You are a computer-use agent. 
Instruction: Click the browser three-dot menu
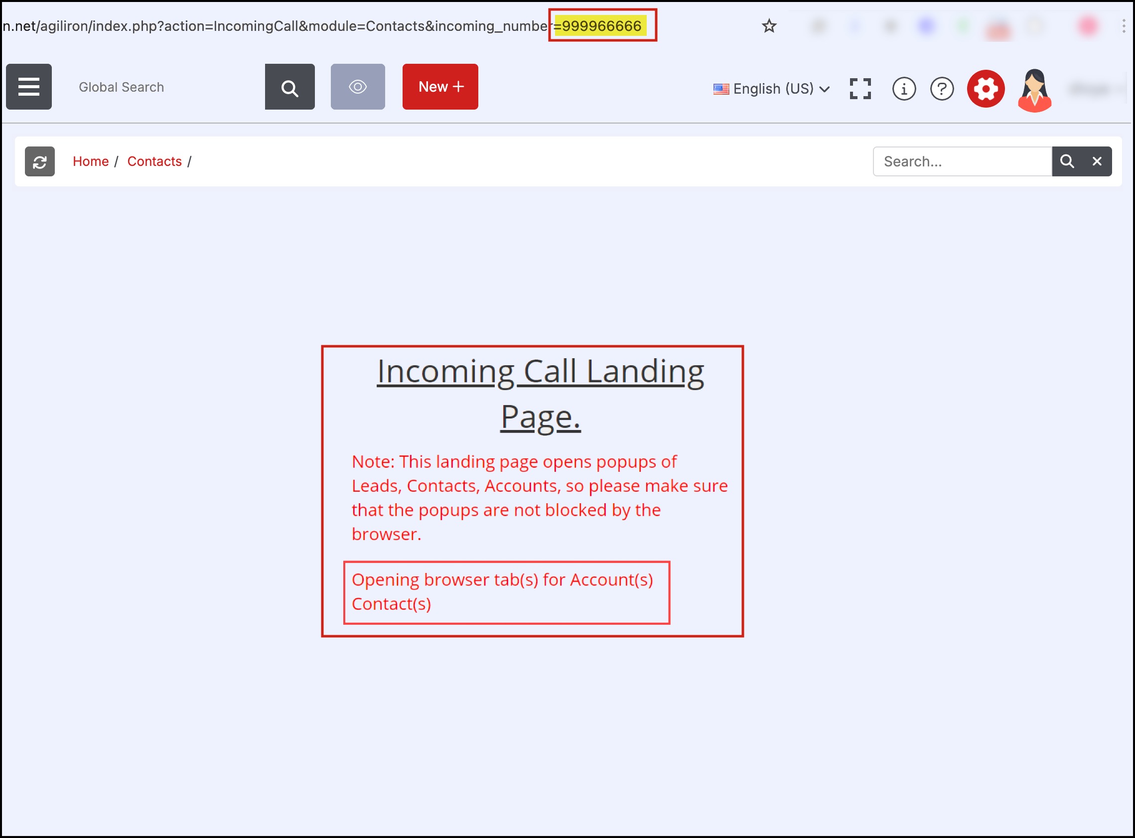pos(1124,26)
